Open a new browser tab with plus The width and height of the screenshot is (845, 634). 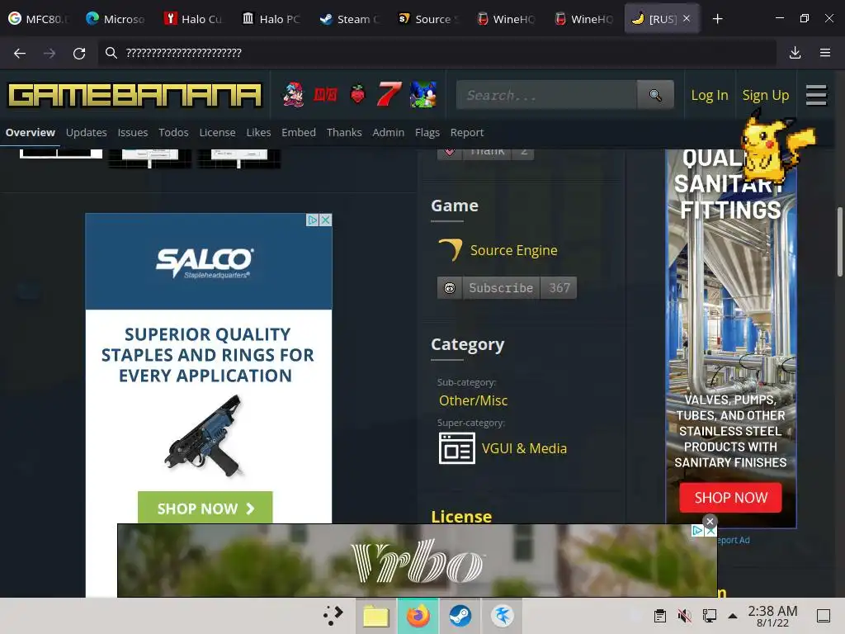tap(717, 19)
